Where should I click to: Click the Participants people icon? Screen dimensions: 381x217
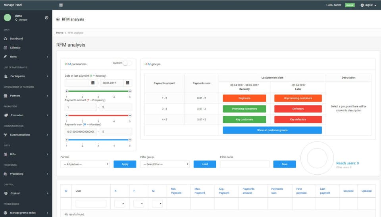pos(6,76)
